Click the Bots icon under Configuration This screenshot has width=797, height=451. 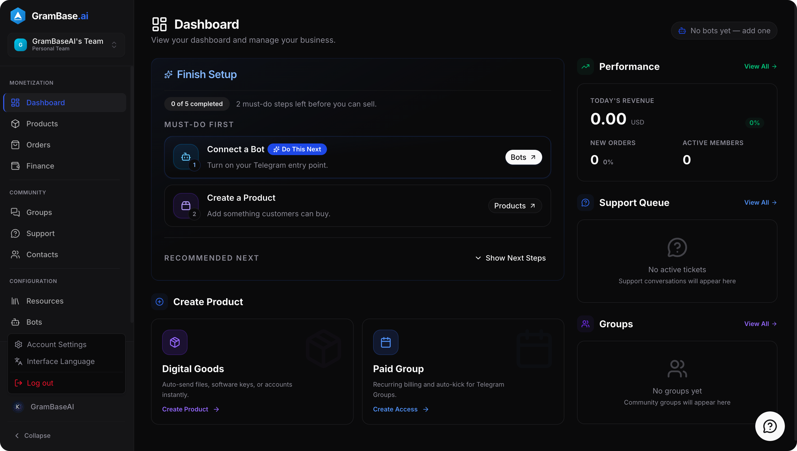(x=16, y=322)
